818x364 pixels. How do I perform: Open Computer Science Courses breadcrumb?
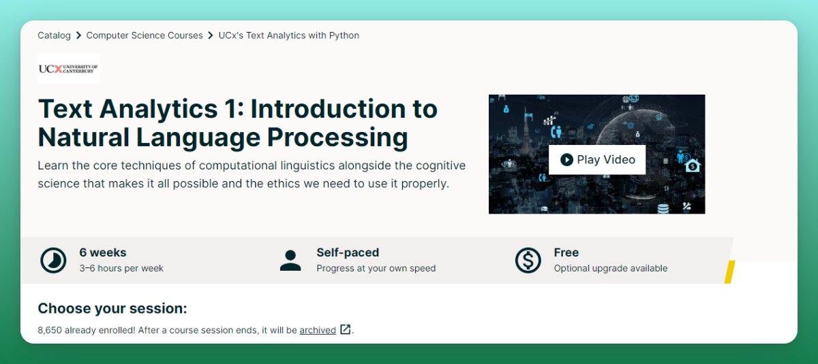pyautogui.click(x=145, y=35)
